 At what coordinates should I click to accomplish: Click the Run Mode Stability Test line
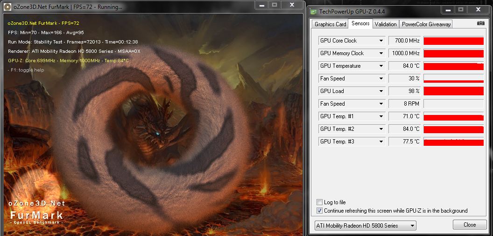click(x=73, y=42)
